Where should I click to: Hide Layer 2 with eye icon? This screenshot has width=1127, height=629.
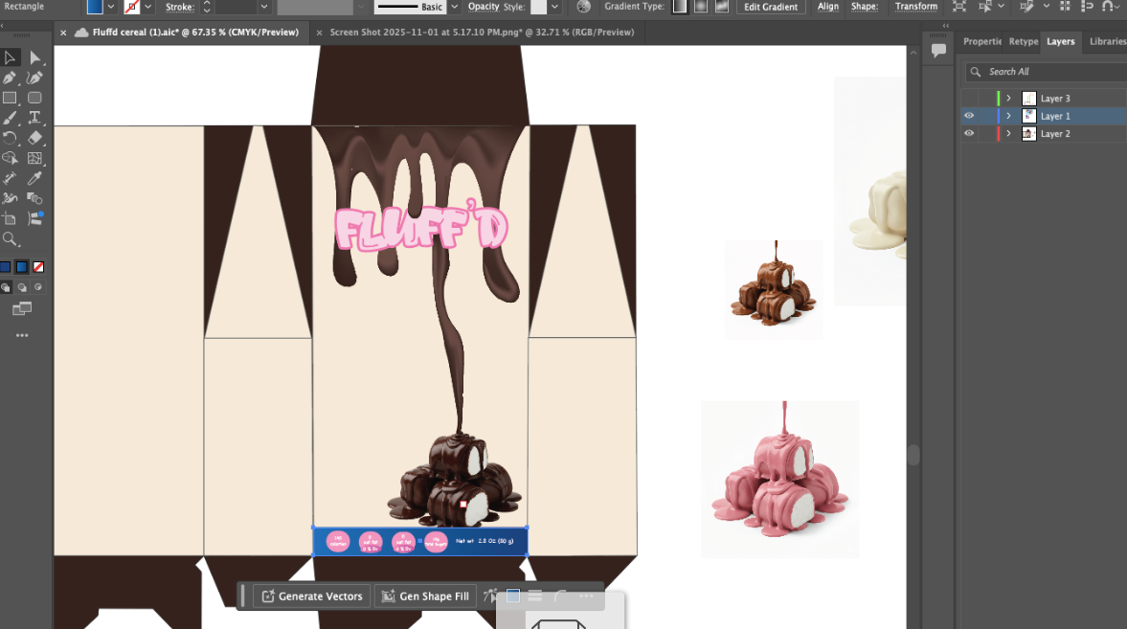(969, 134)
